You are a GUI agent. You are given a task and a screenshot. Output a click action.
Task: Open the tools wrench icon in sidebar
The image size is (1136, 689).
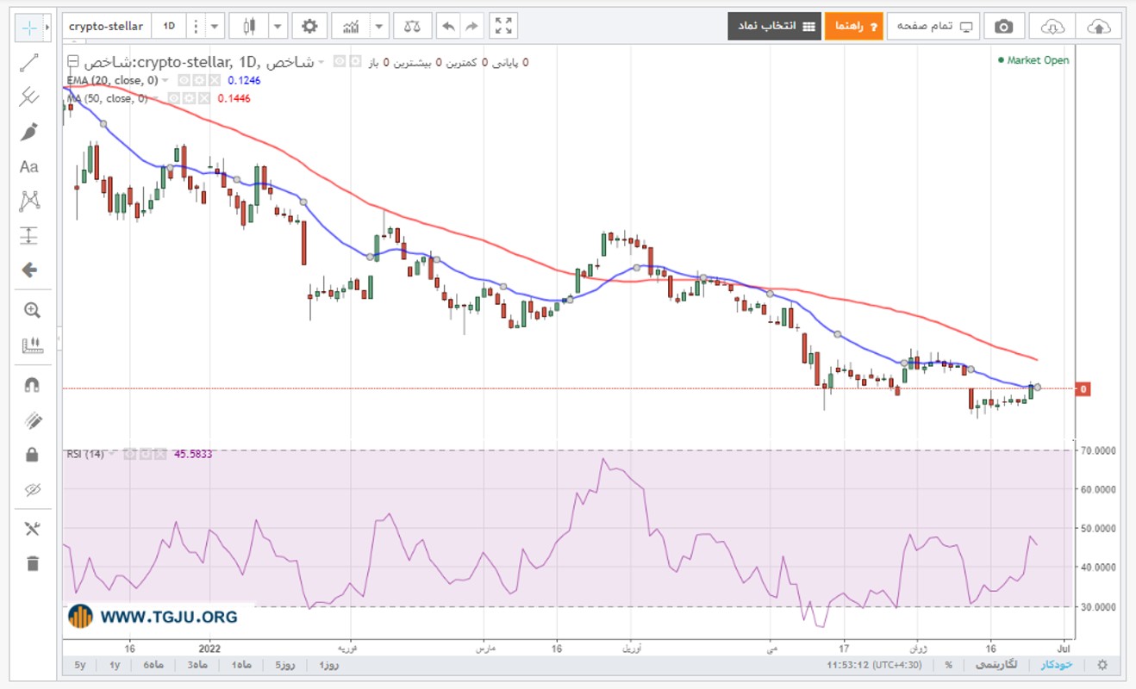tap(32, 529)
